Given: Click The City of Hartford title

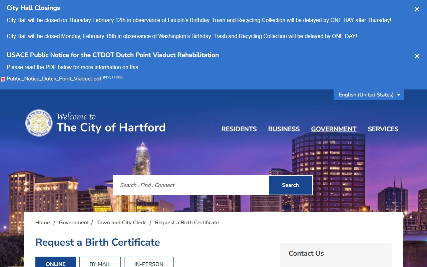Looking at the screenshot, I should (111, 127).
